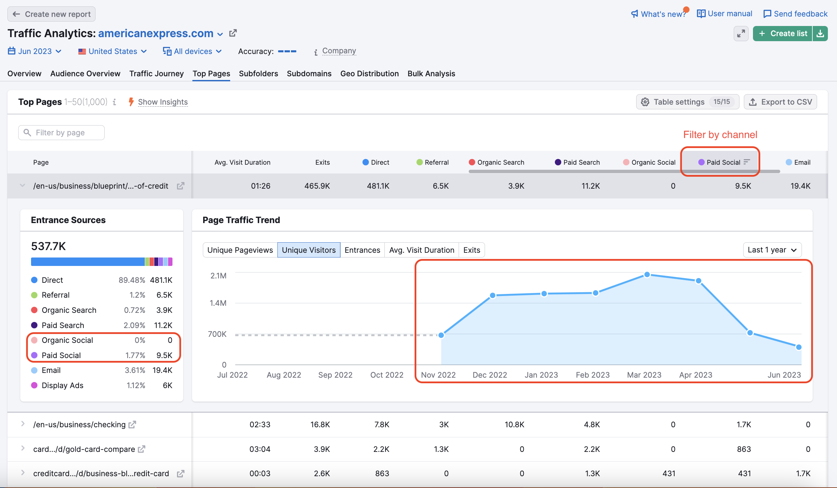Open the Jun 2023 date dropdown
This screenshot has width=837, height=488.
35,51
